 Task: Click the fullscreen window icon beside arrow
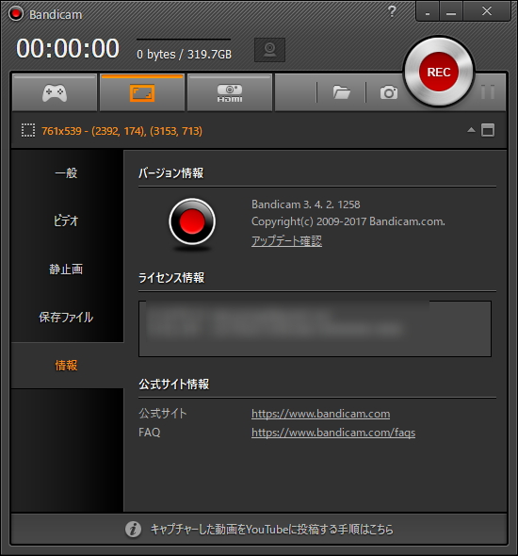pos(488,130)
